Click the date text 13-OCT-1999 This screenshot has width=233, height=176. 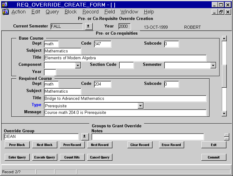156,27
